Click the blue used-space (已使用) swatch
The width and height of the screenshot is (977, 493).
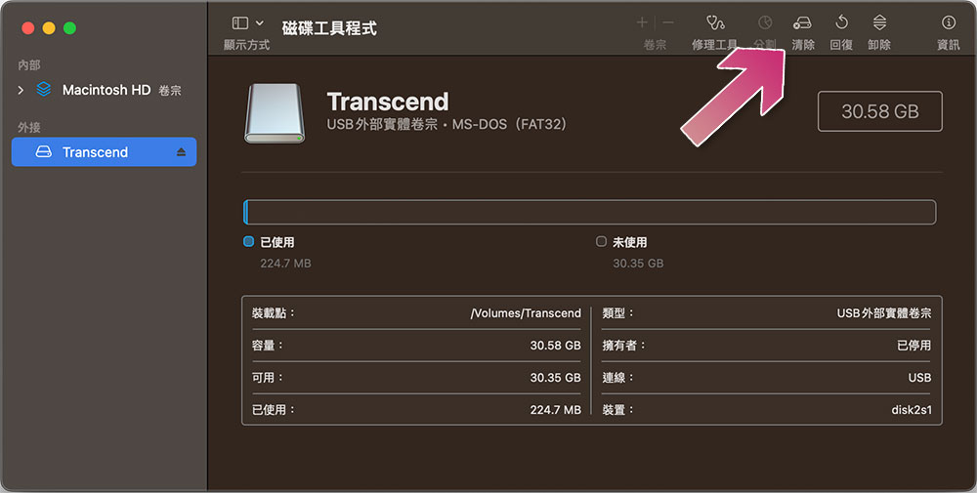(248, 242)
